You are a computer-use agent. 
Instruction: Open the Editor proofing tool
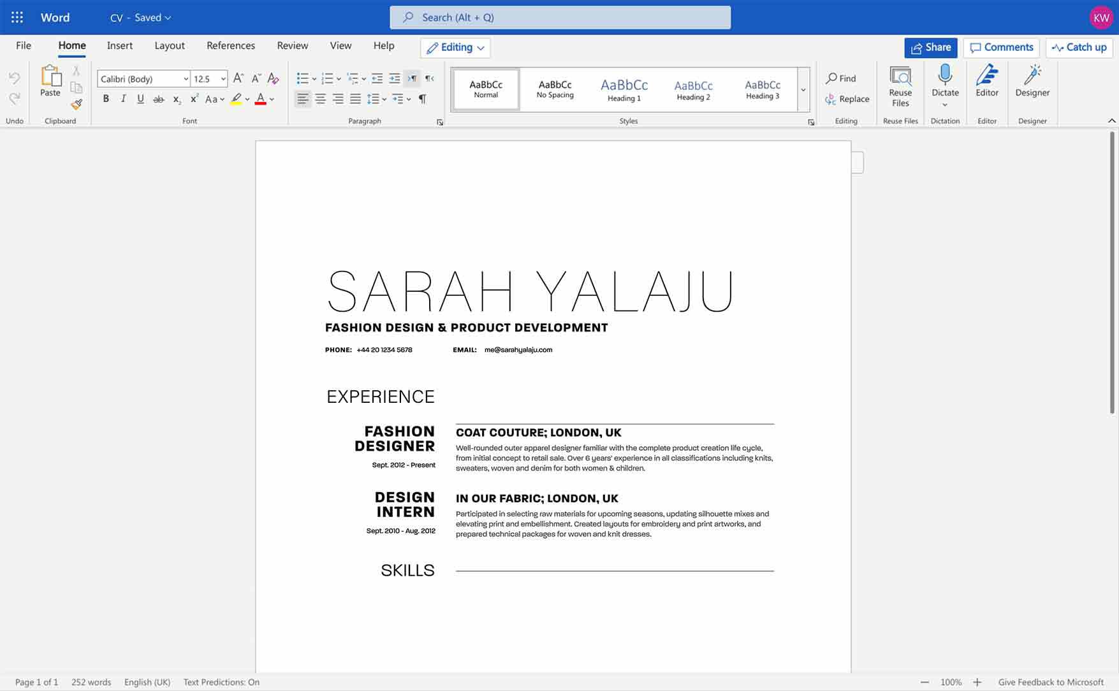pos(986,81)
